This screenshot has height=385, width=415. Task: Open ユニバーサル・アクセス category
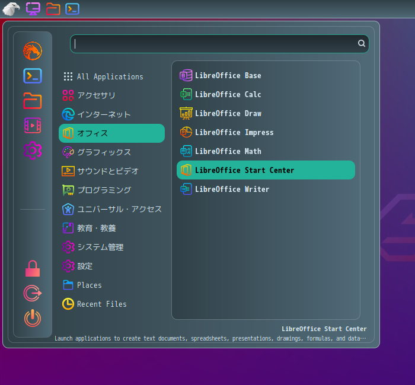(x=111, y=209)
